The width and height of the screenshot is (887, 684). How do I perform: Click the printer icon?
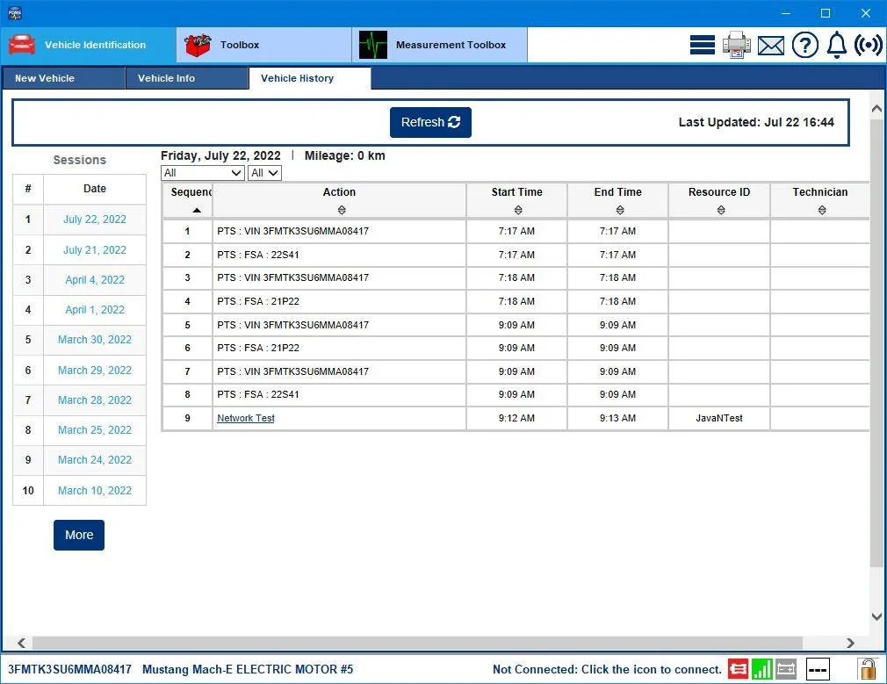pyautogui.click(x=737, y=45)
